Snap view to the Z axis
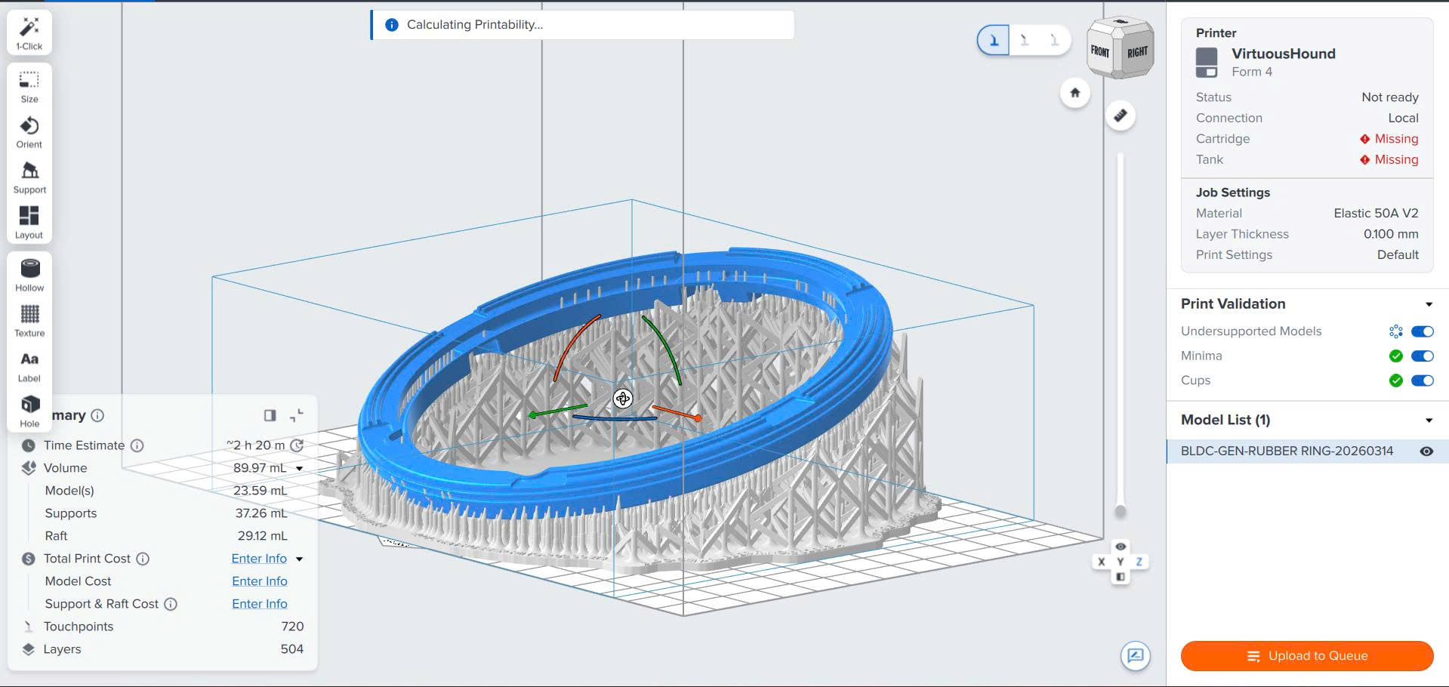1449x687 pixels. point(1139,562)
